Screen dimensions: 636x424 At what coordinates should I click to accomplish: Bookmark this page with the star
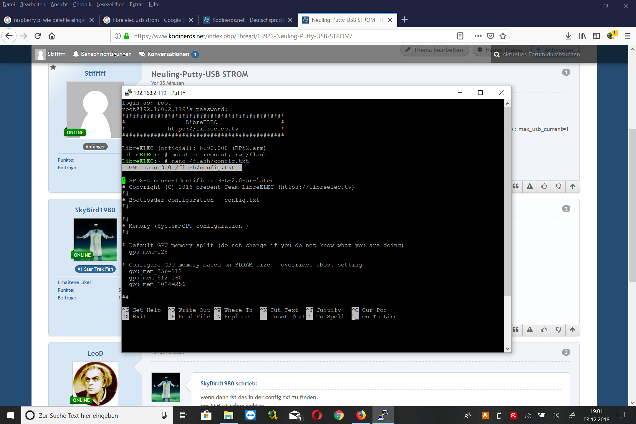[x=503, y=36]
